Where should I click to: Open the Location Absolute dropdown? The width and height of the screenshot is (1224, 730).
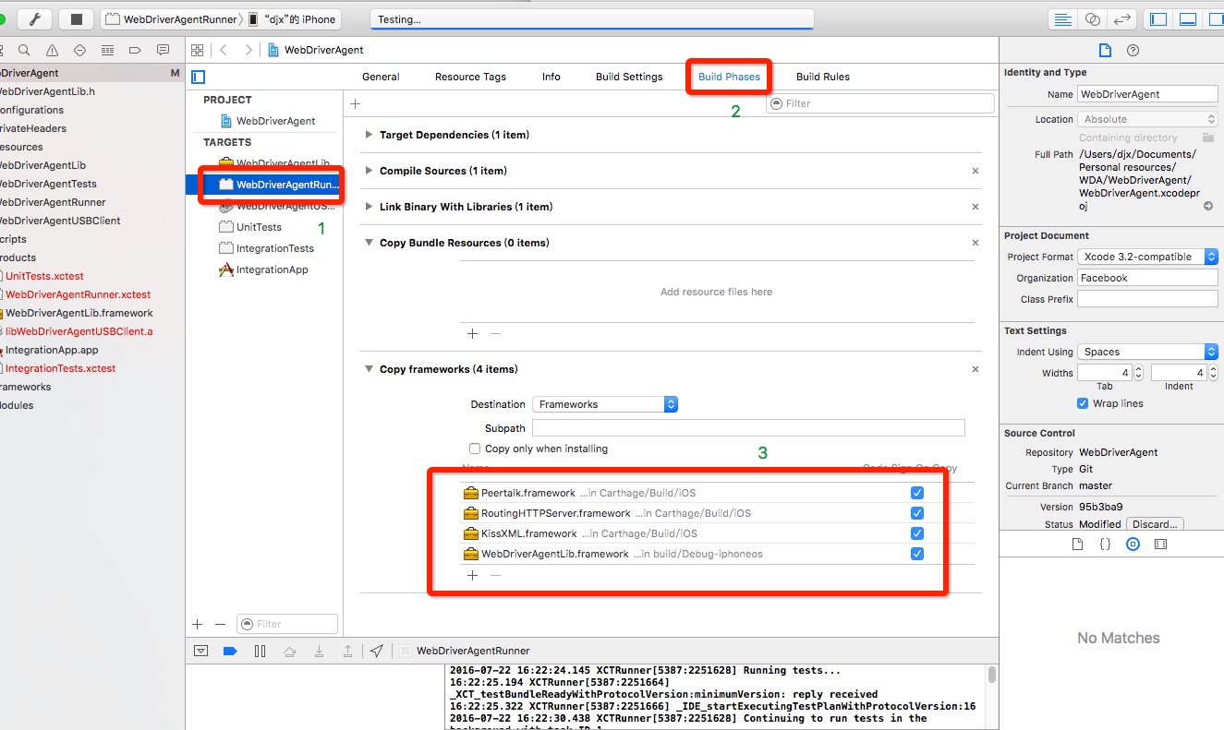[1147, 119]
